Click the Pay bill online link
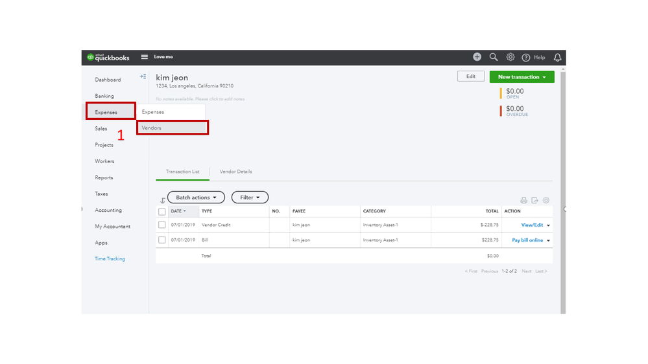Screen dimensions: 648x364 click(x=527, y=240)
